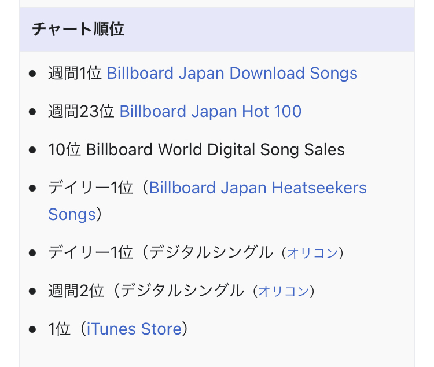Open the オリコン link in the 週間2位 row

[284, 291]
